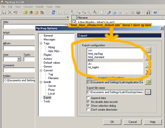Select Server under freedb

(x=52, y=86)
